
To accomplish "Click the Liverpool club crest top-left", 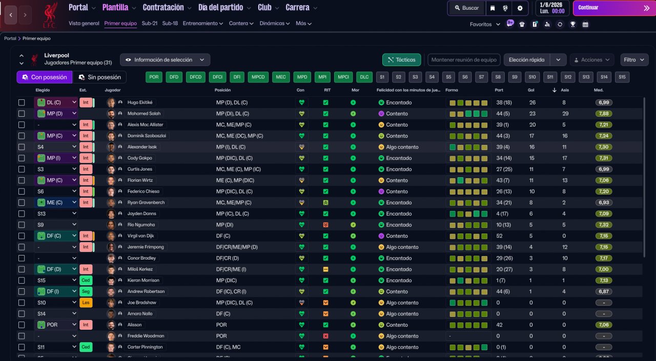I will pos(50,14).
